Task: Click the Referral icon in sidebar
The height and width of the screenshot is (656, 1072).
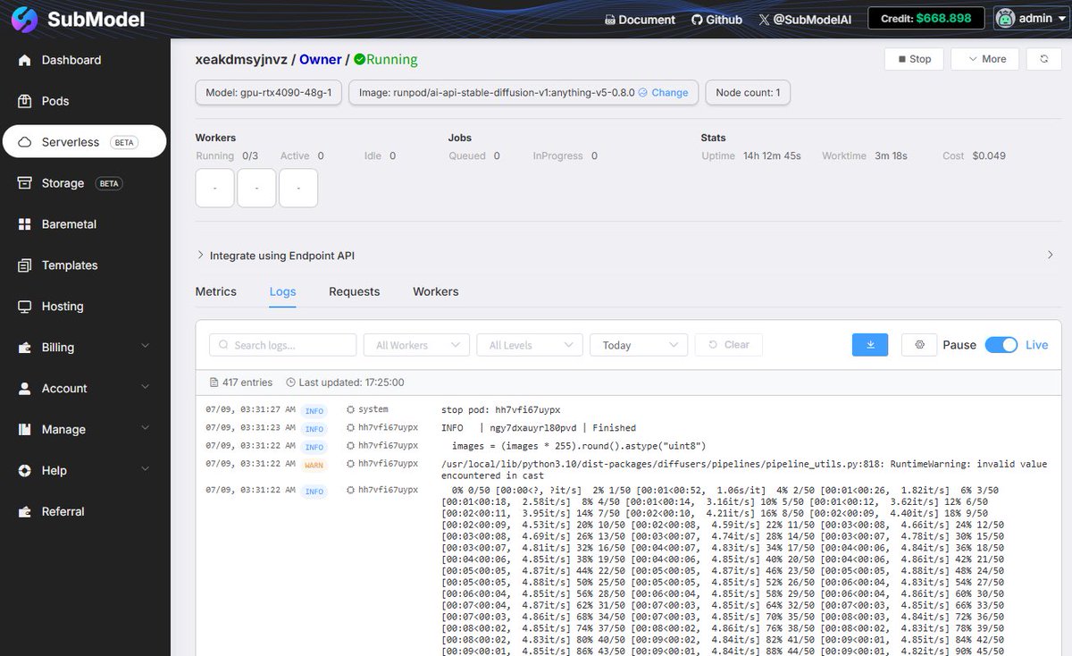Action: tap(24, 512)
